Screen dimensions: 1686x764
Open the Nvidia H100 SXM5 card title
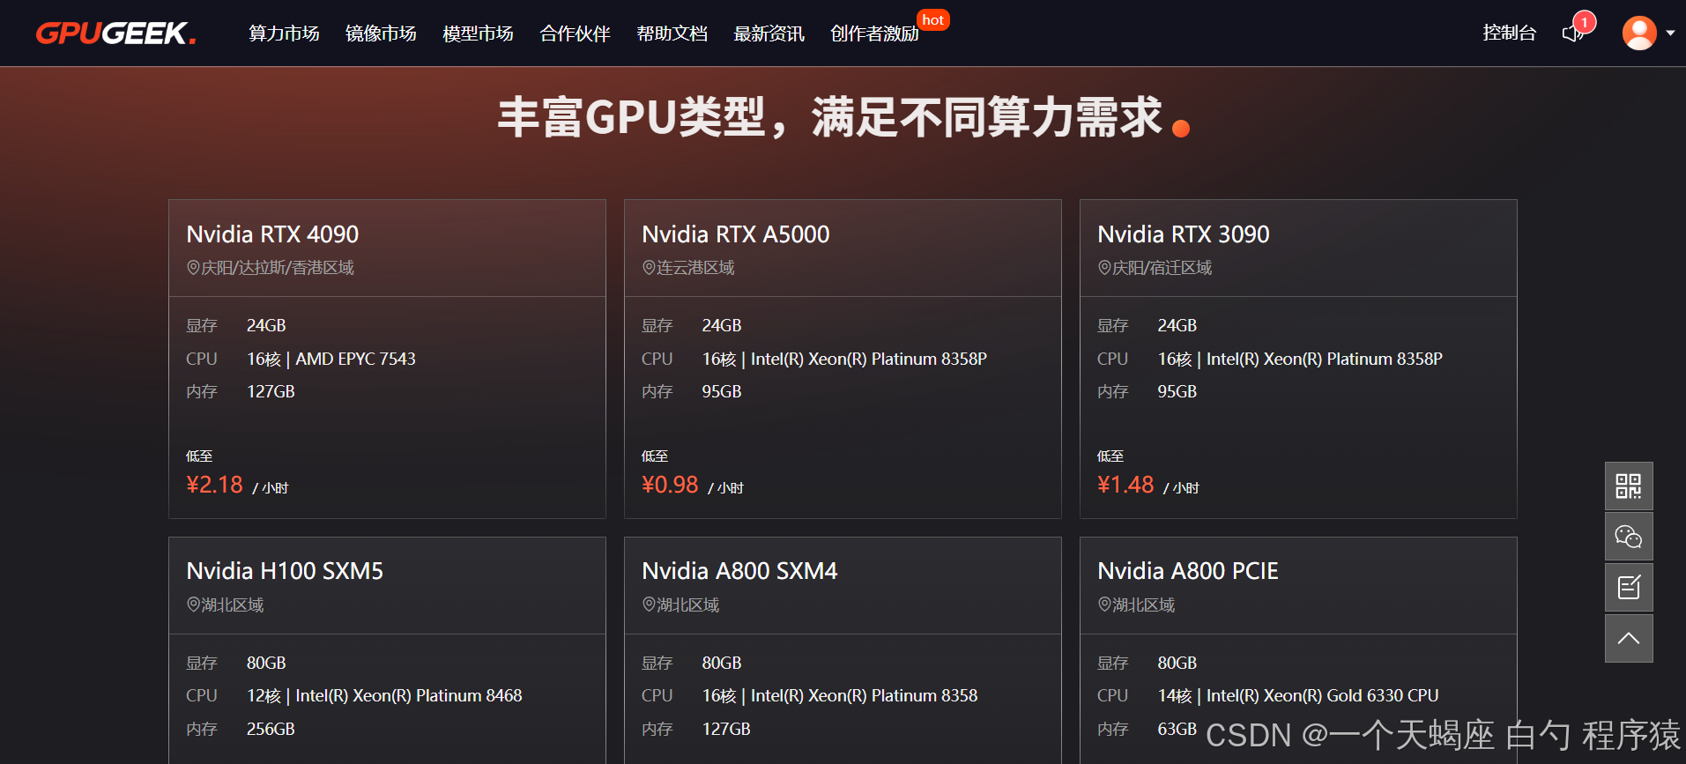[285, 571]
